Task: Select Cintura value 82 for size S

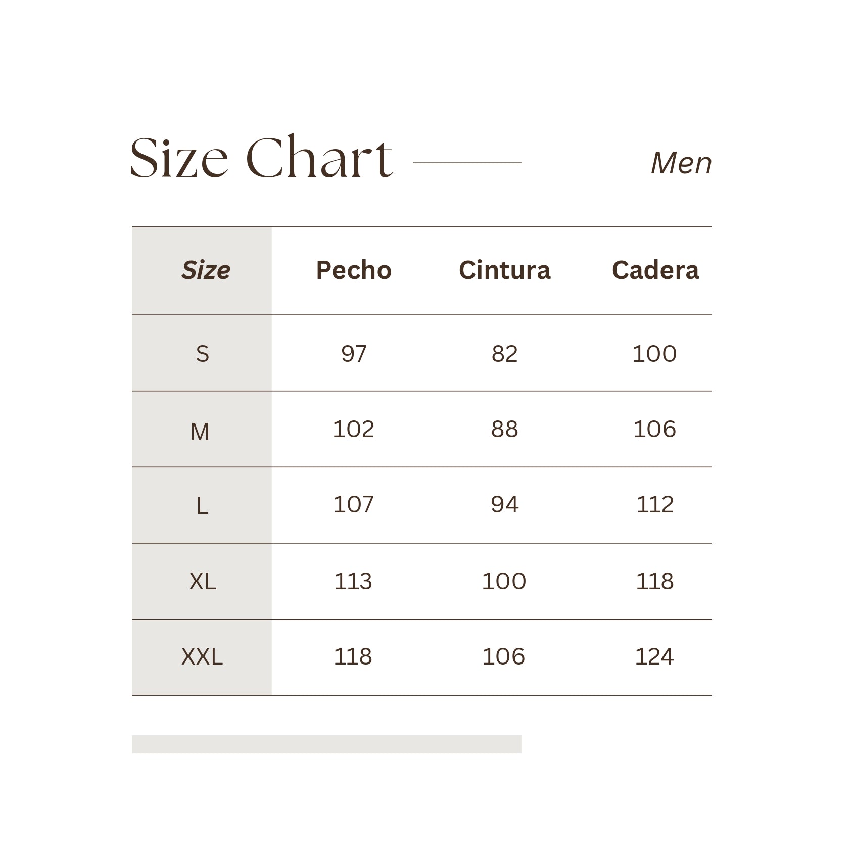Action: click(504, 354)
